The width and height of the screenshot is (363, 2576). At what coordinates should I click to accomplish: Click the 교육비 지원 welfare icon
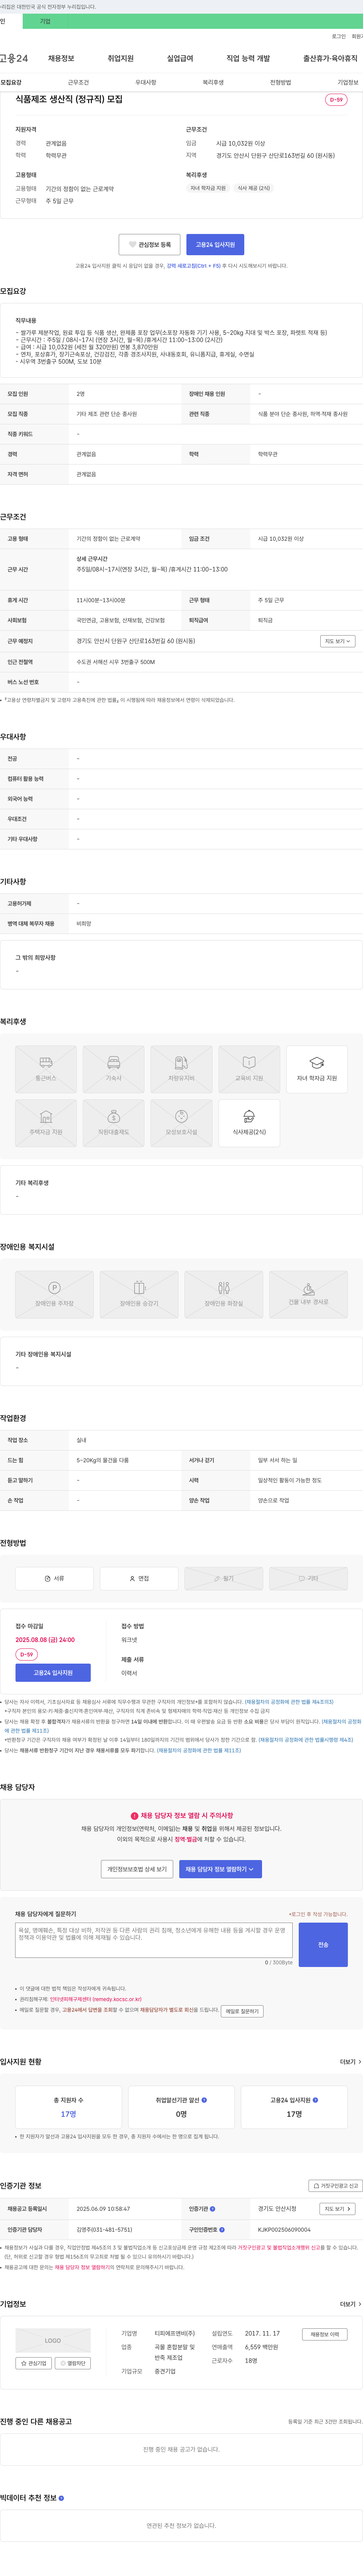coord(249,1069)
